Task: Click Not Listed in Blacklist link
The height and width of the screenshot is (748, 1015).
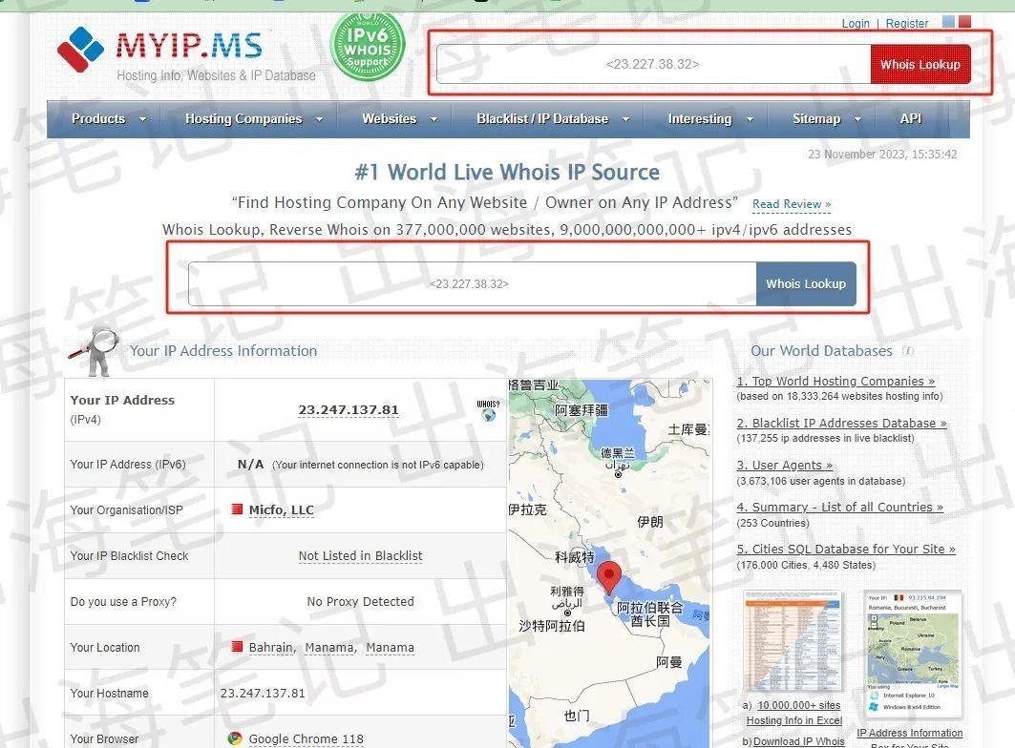Action: pos(361,556)
